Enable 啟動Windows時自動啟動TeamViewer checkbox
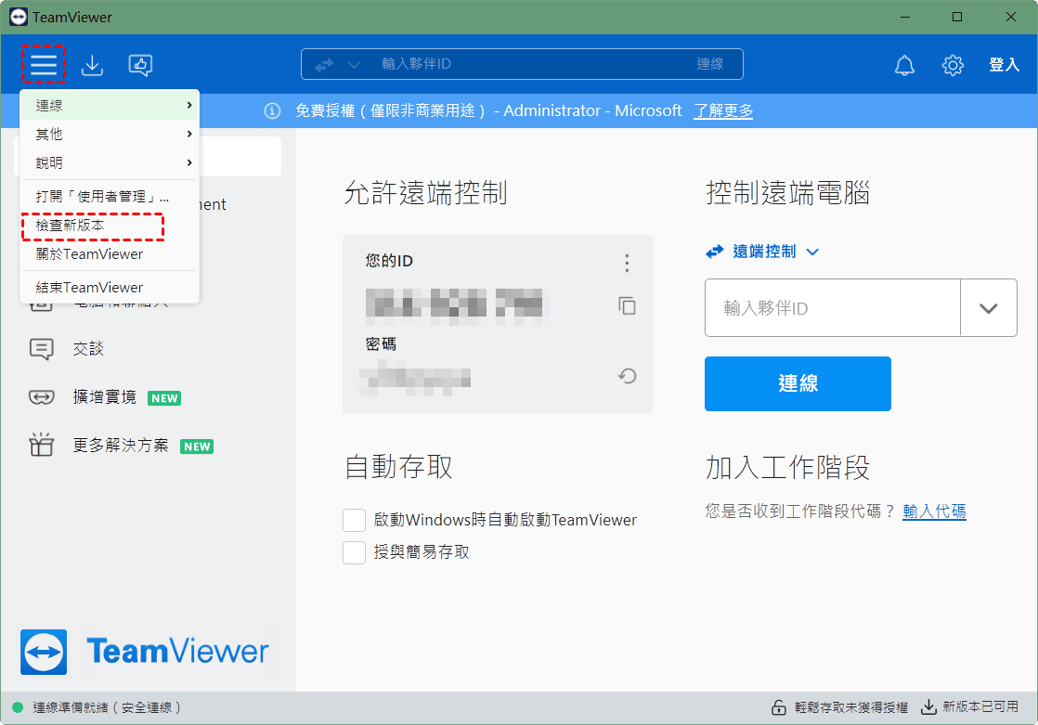Viewport: 1038px width, 725px height. point(354,520)
